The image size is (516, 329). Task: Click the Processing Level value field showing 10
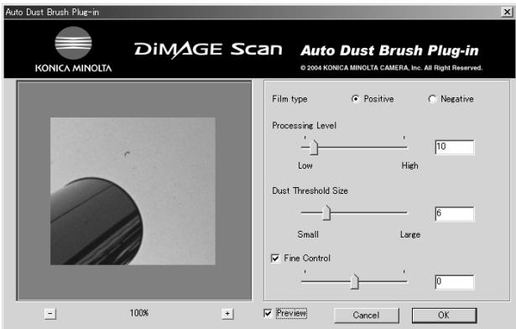[x=455, y=147]
